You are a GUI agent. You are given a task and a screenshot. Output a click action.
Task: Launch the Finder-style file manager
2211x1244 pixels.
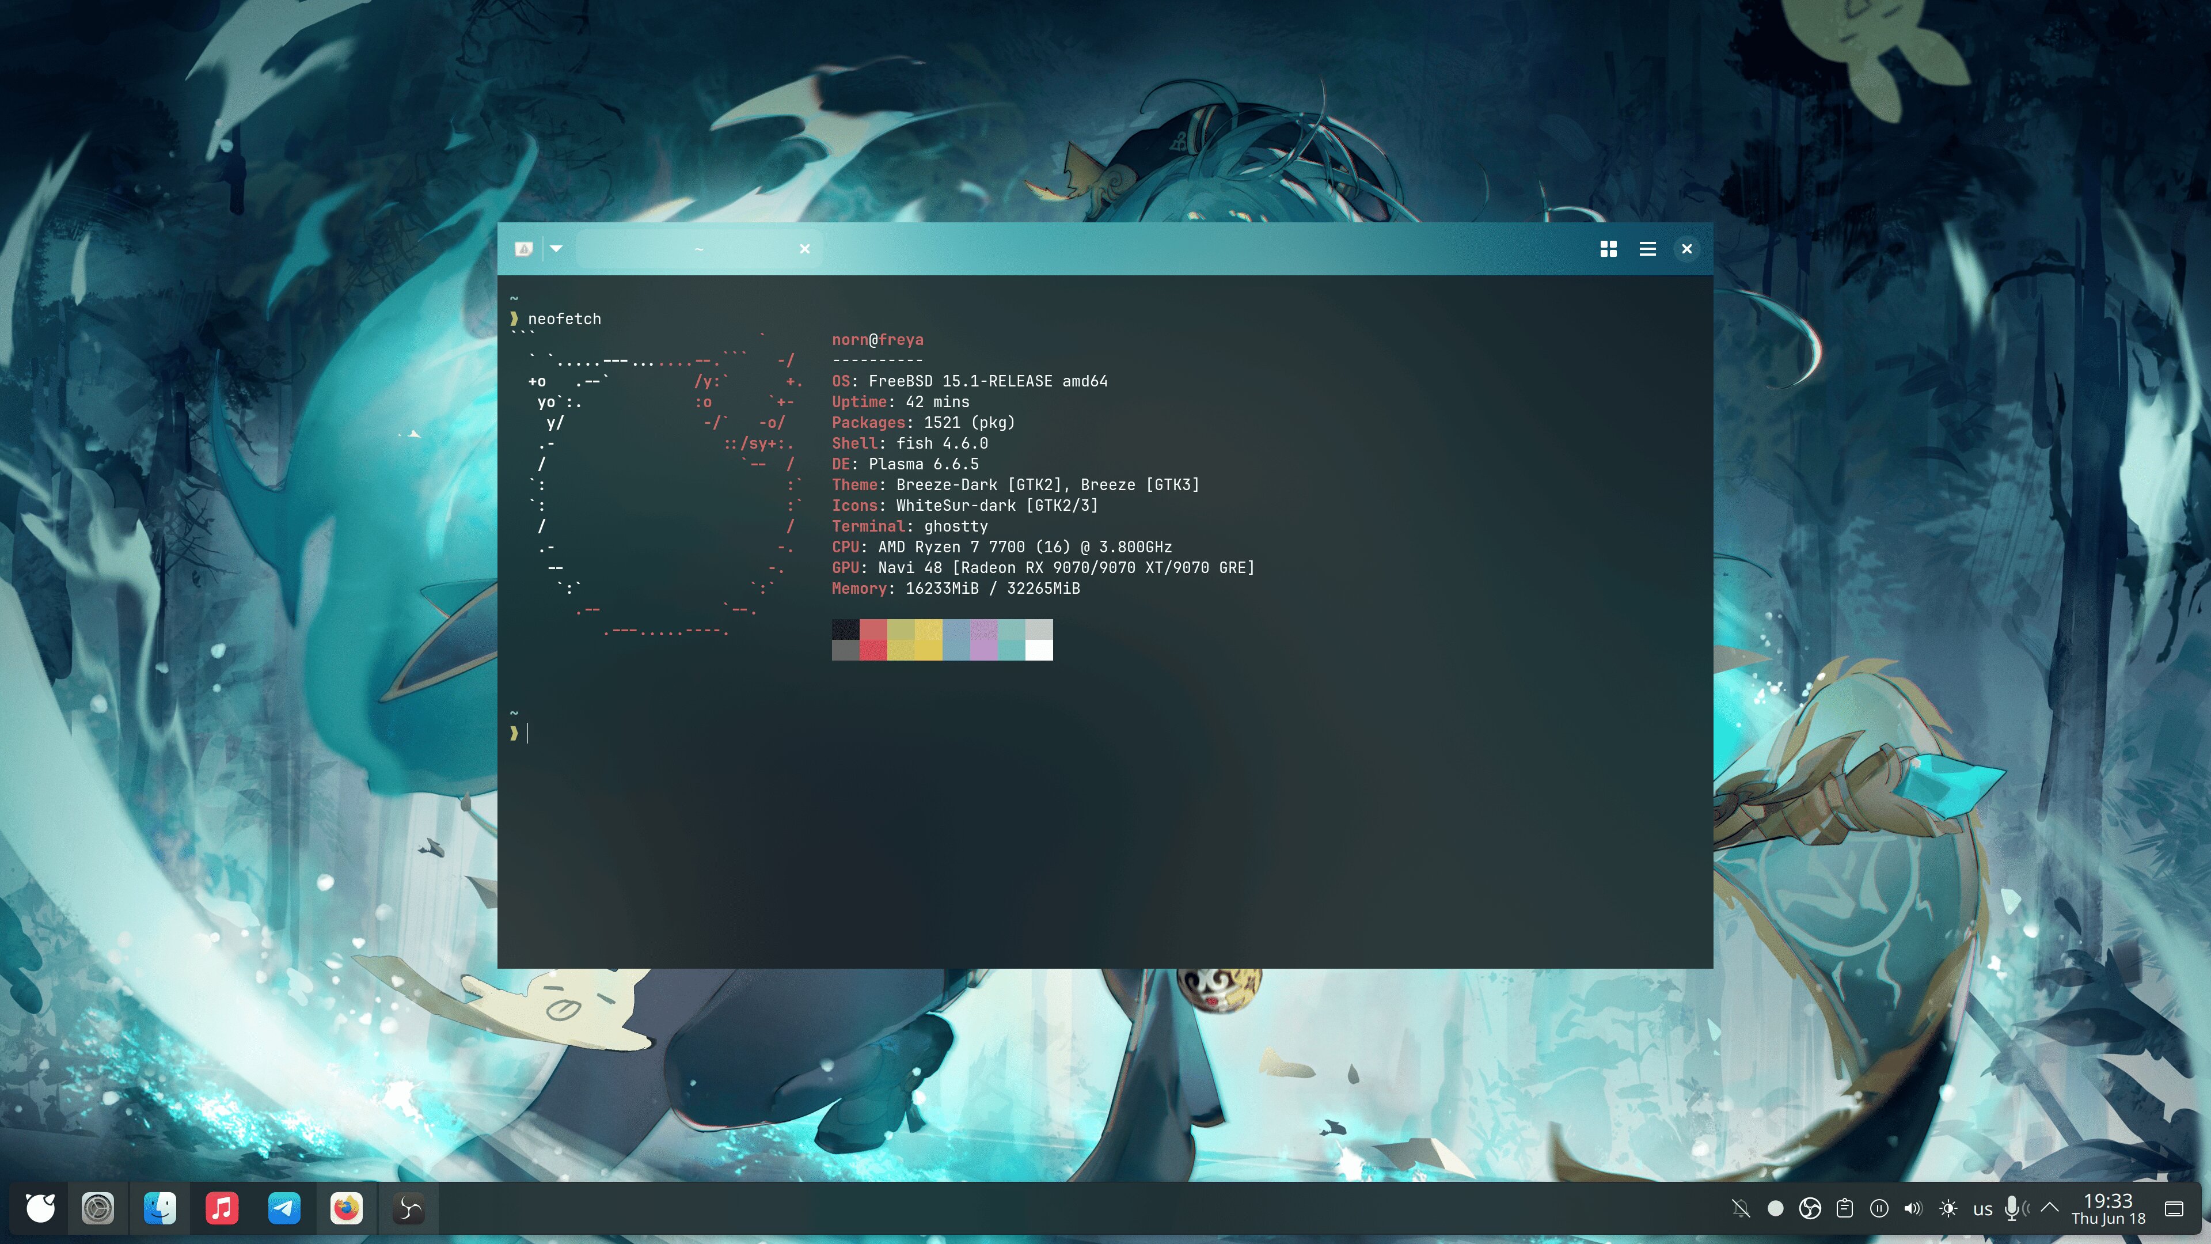[159, 1208]
